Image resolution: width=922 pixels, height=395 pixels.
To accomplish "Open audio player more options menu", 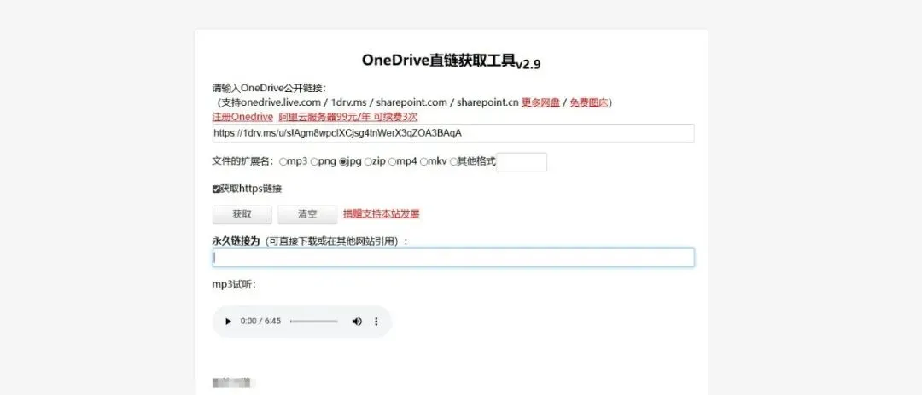I will coord(376,322).
